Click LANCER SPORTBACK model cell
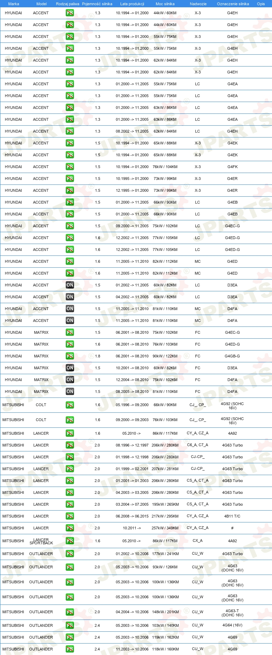This screenshot has height=655, width=272. pos(41,541)
